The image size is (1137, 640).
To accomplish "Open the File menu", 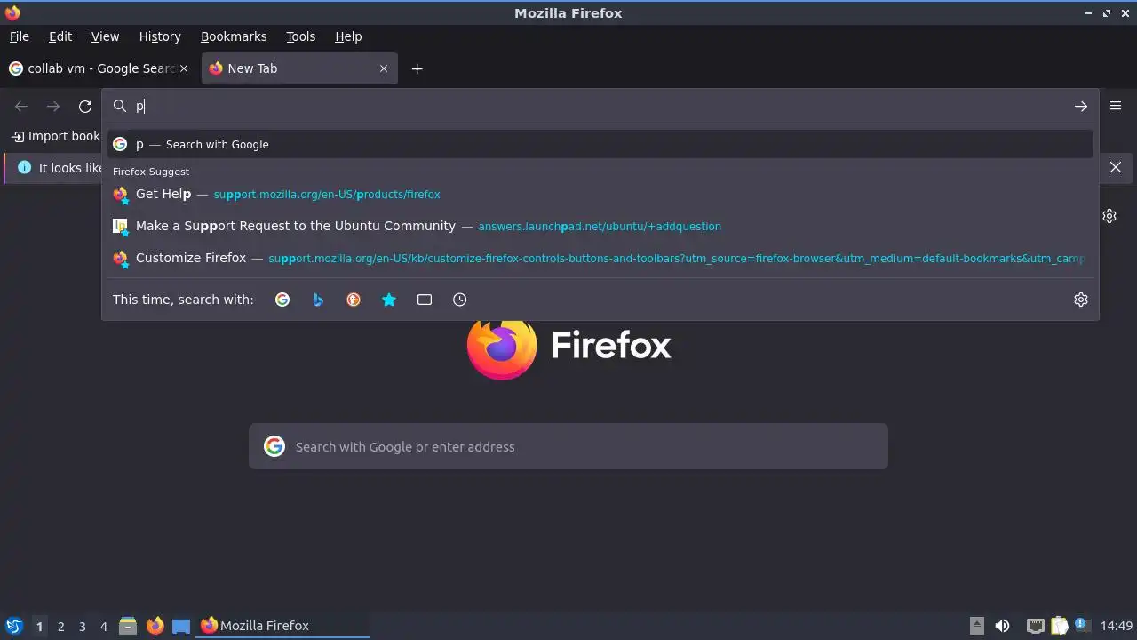I will 20,36.
